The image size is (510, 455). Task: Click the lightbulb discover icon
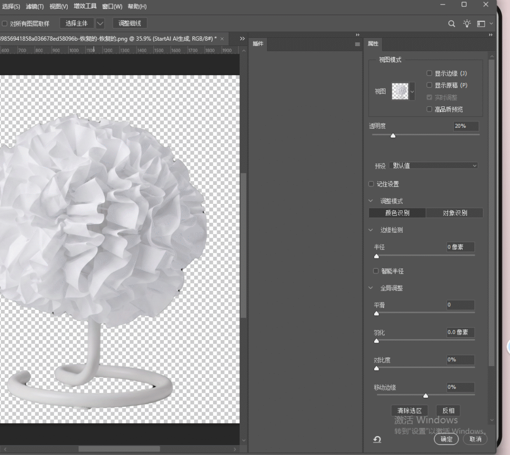click(x=467, y=24)
